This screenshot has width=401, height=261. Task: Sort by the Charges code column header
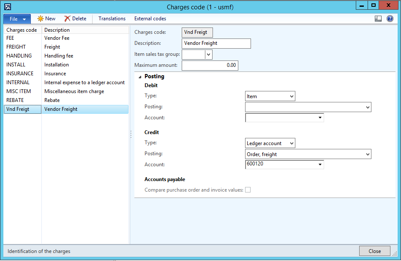[x=22, y=30]
